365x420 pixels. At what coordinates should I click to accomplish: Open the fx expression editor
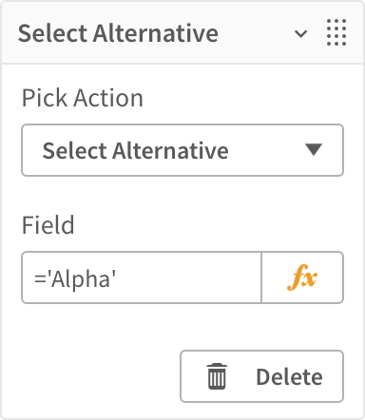pyautogui.click(x=302, y=277)
